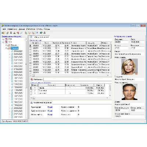Select date 14.02.2020 in the tree

18,90
